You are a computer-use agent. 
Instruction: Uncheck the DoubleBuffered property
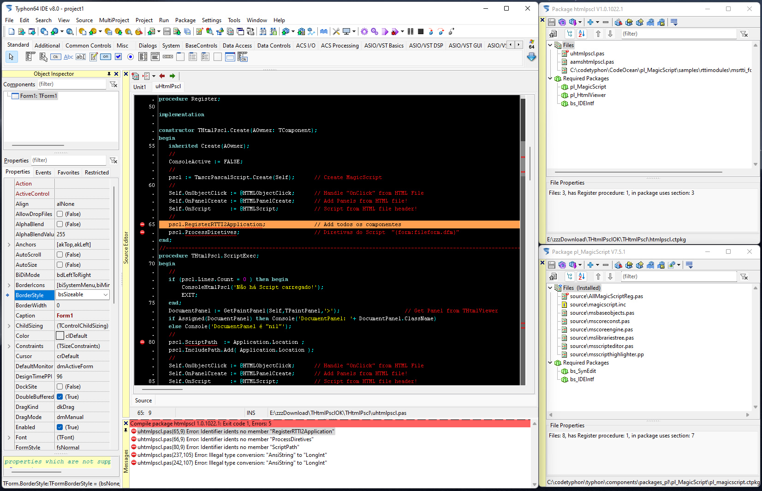click(60, 397)
